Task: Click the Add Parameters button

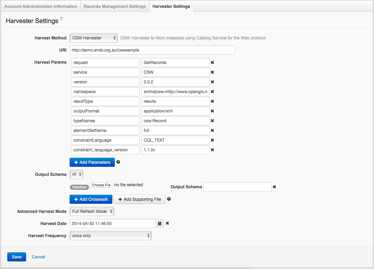Action: [x=92, y=162]
